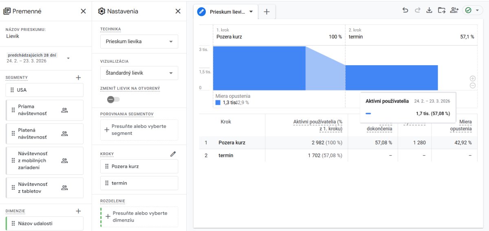Download the exploration via export icon

point(429,11)
